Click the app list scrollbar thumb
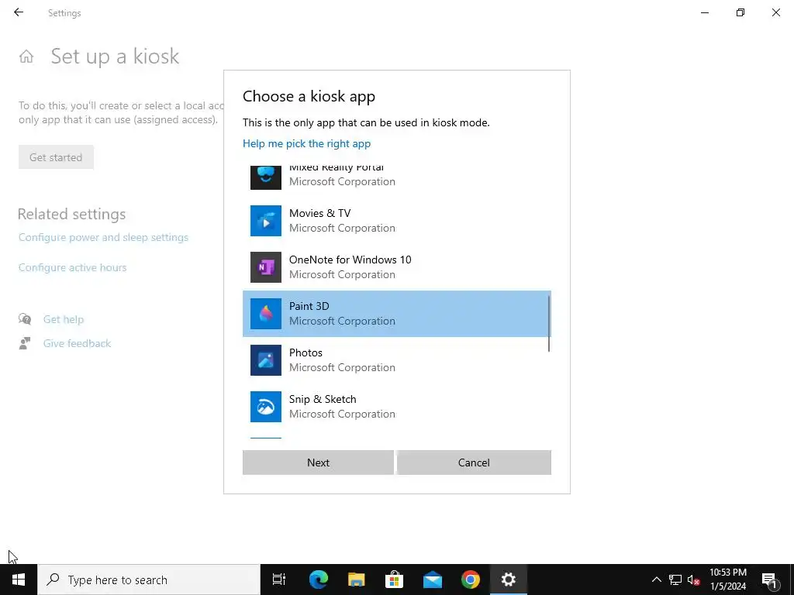 (549, 324)
